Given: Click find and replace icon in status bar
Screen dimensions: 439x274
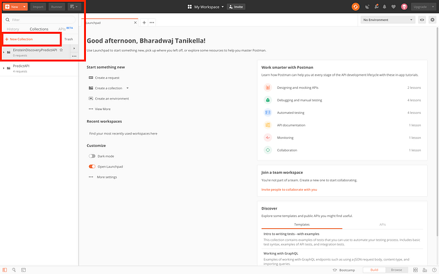Looking at the screenshot, I should pos(14,270).
